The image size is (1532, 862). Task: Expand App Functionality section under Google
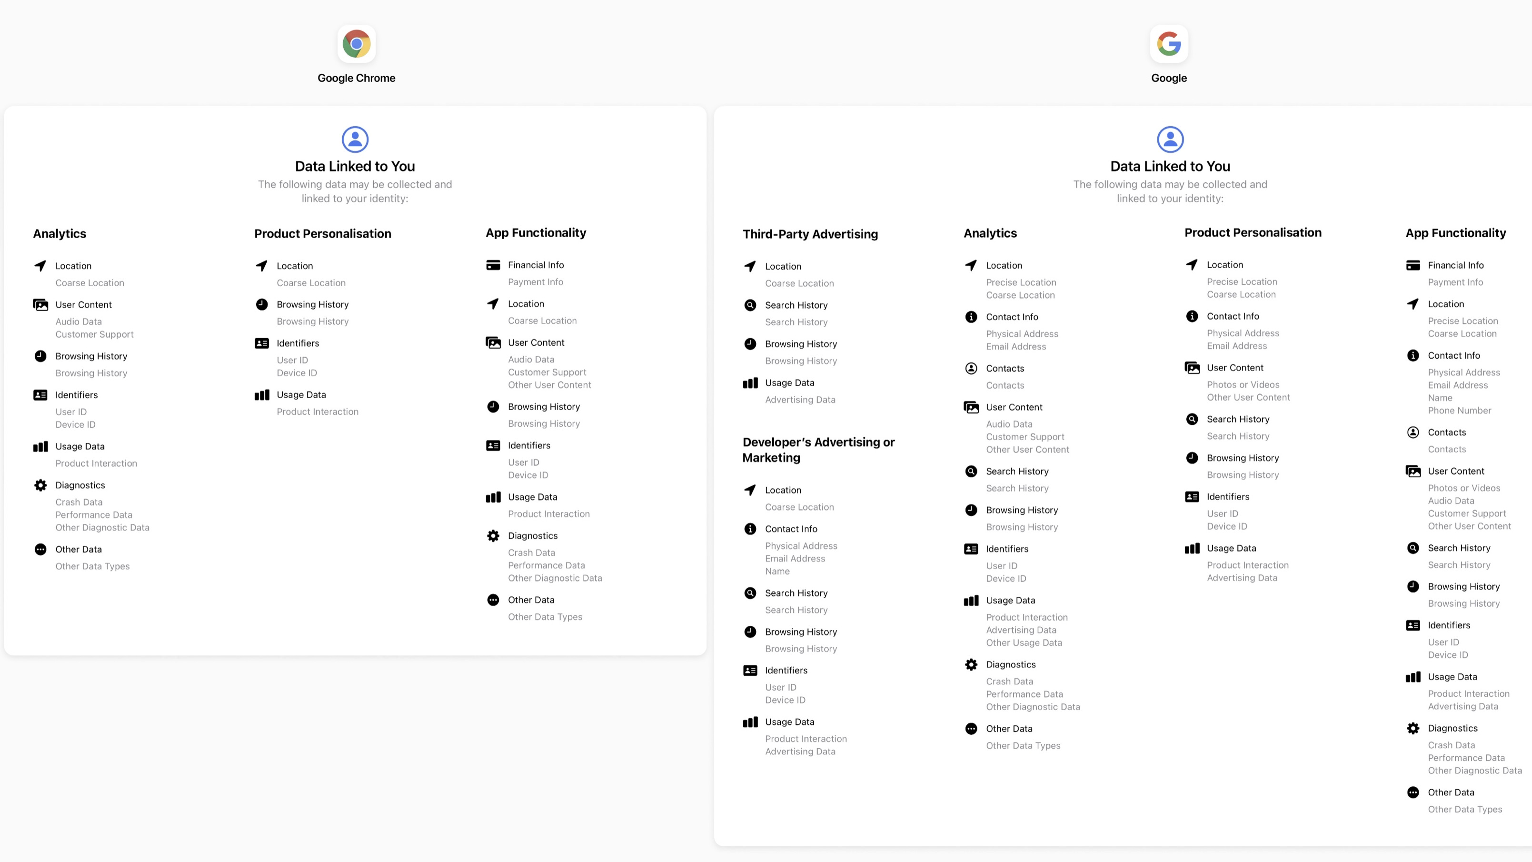pos(1457,231)
